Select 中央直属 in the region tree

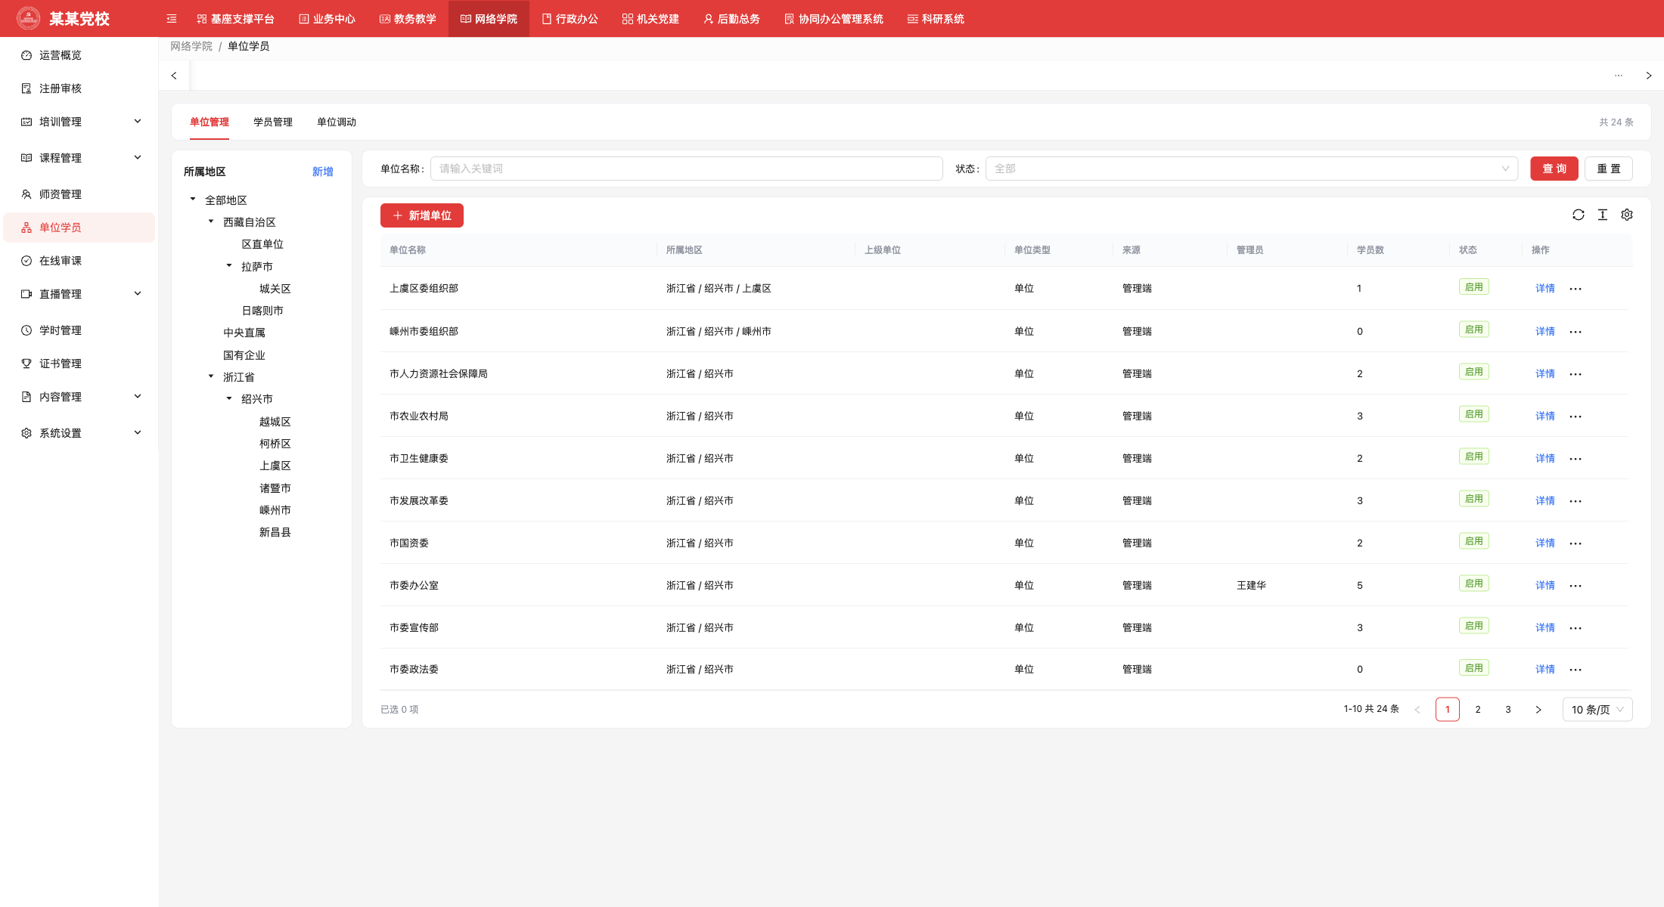(244, 333)
